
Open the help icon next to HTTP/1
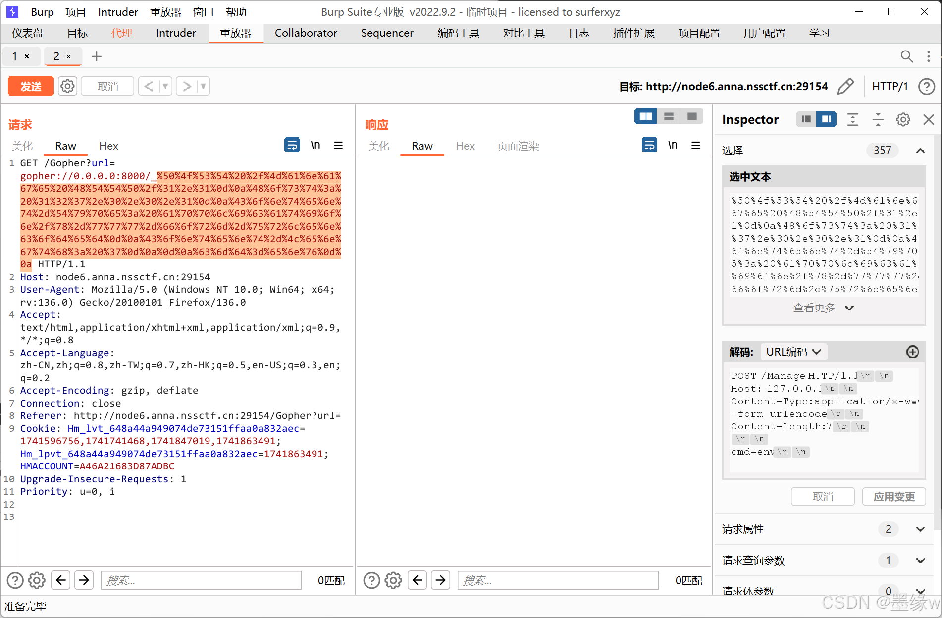pyautogui.click(x=926, y=86)
